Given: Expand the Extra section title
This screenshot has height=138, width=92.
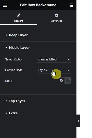Looking at the screenshot, I should (13, 113).
